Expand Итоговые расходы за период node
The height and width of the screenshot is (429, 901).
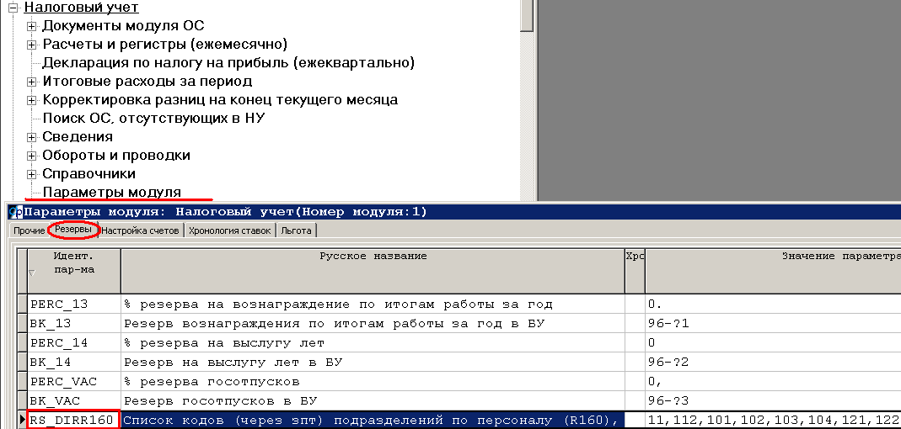(32, 82)
